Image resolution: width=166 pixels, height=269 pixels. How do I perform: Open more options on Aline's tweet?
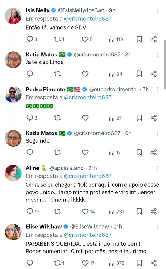click(157, 168)
